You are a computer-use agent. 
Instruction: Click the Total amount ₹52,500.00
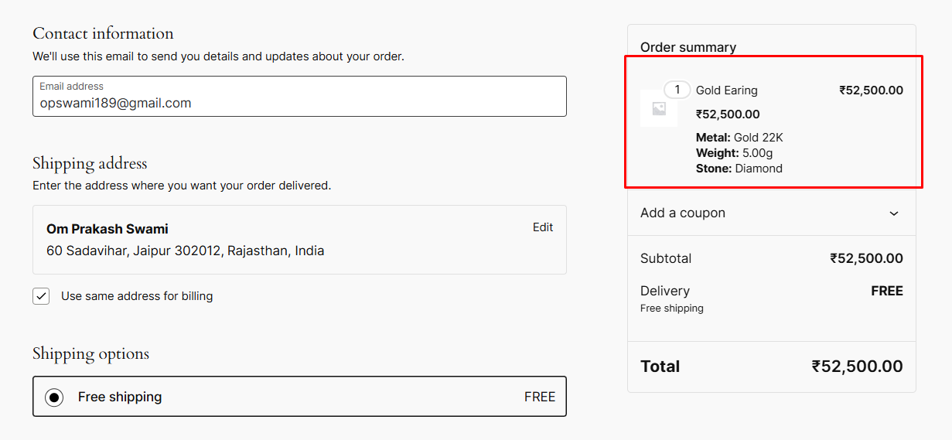coord(857,367)
